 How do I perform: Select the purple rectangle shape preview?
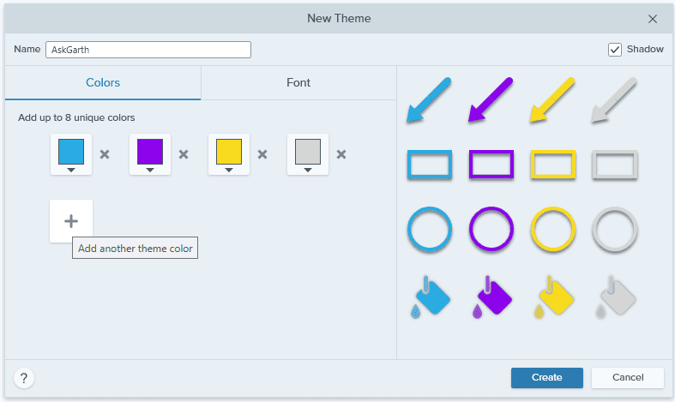[491, 164]
